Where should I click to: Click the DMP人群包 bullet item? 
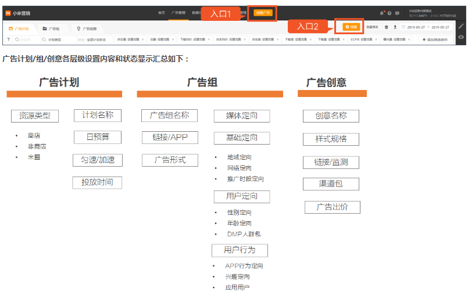pyautogui.click(x=244, y=234)
